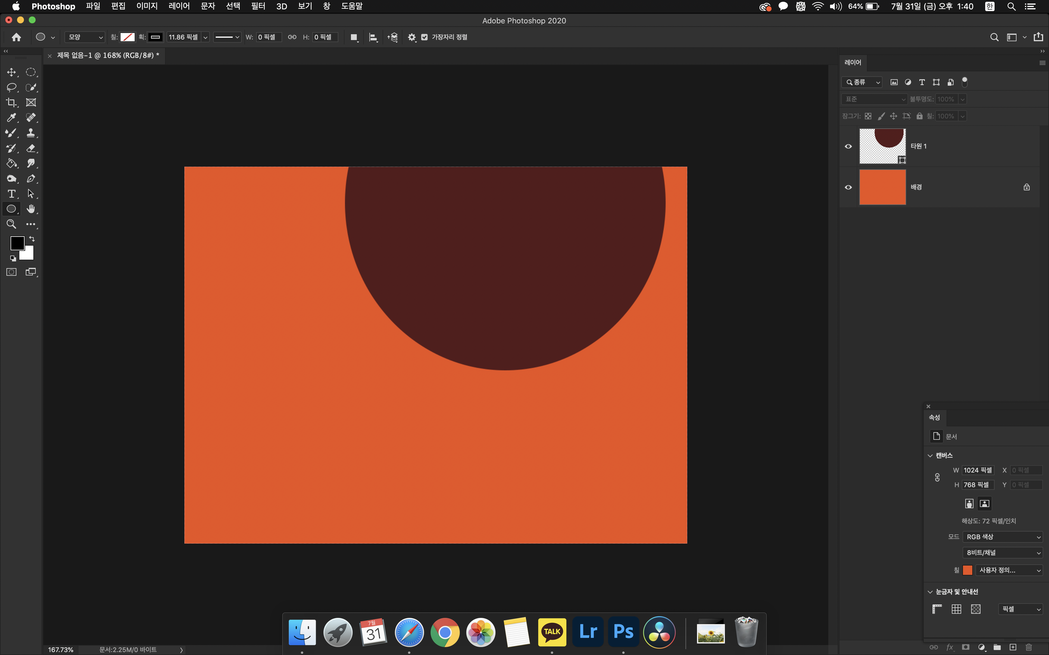Select the Zoom tool

(x=11, y=224)
